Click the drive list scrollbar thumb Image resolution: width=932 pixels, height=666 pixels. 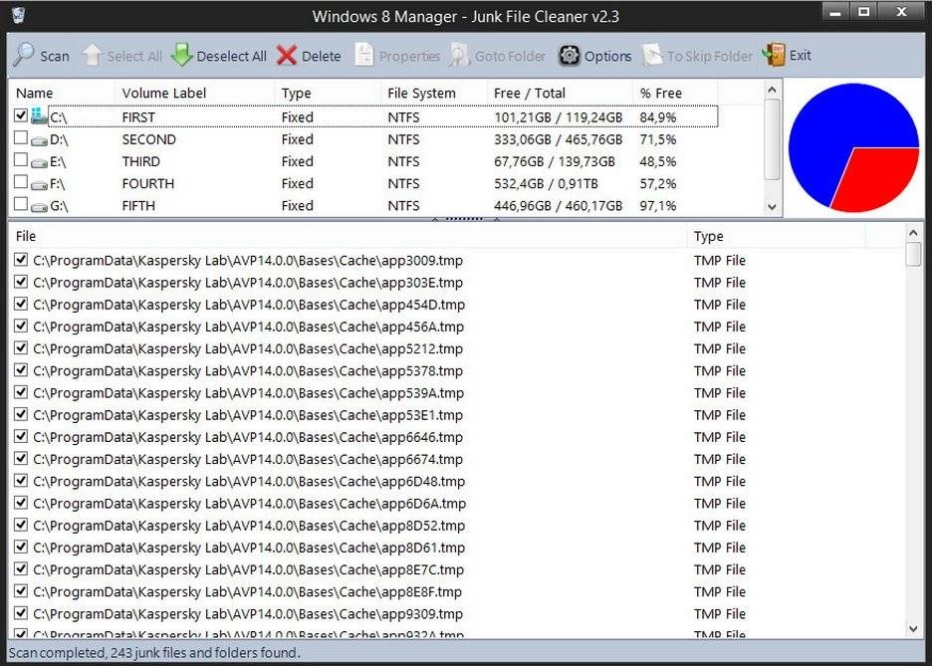point(772,139)
